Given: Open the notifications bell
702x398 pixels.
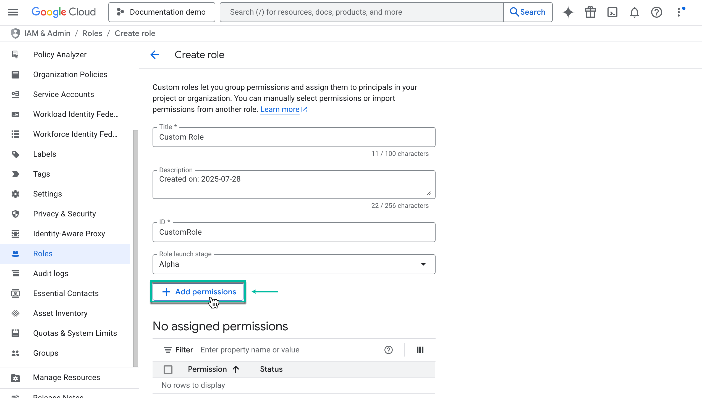Looking at the screenshot, I should tap(634, 12).
